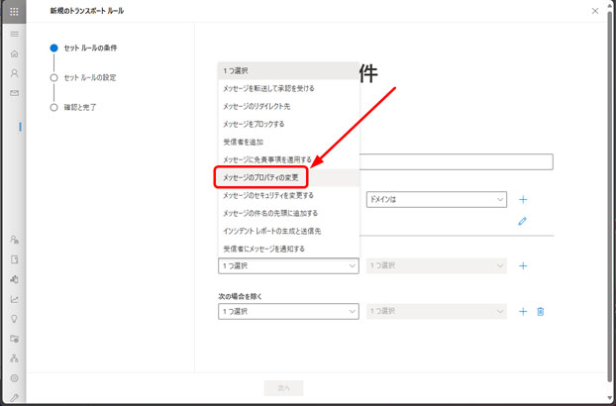Choose 受信者にメッセージを通知する option
616x406 pixels.
pos(289,249)
